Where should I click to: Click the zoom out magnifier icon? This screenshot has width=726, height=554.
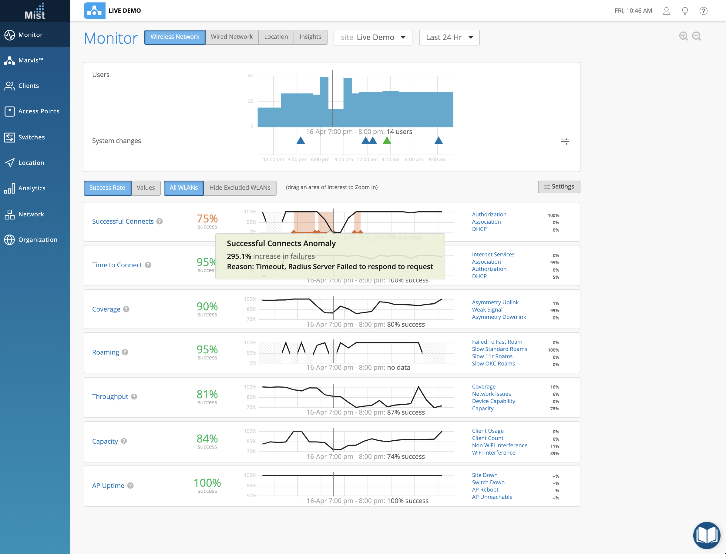696,36
